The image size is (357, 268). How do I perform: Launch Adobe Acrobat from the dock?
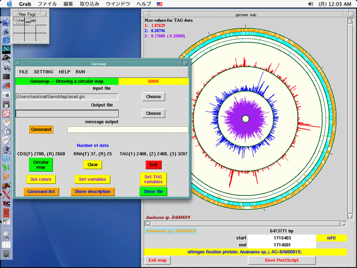(6, 113)
